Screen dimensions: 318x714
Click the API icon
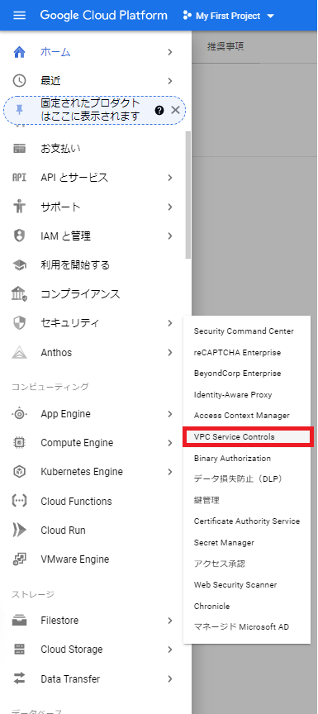[19, 178]
